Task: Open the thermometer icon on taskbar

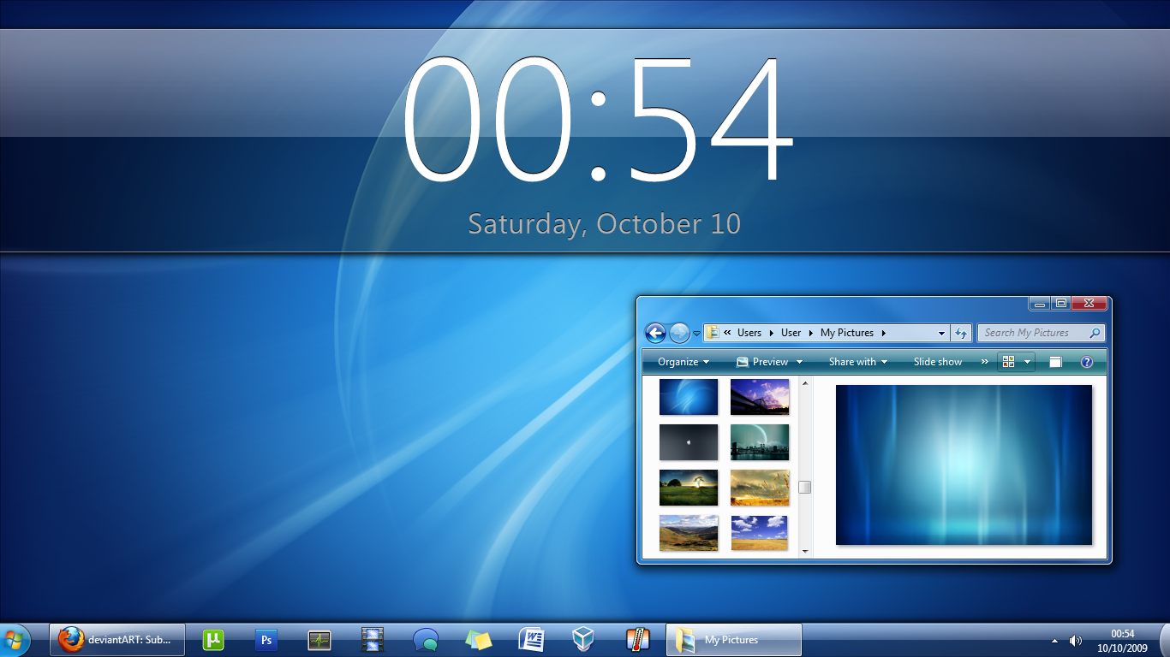Action: pyautogui.click(x=638, y=639)
